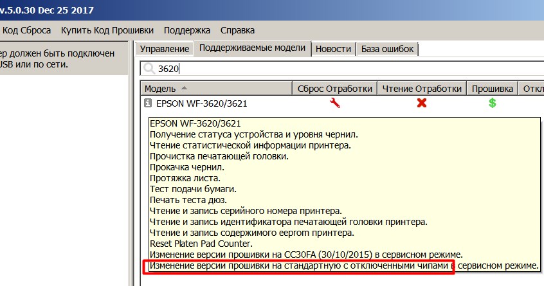Viewport: 544px width, 286px height.
Task: Click the Прошивка column header
Action: 493,89
